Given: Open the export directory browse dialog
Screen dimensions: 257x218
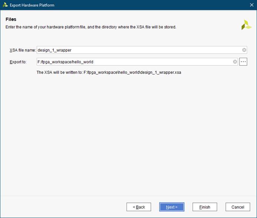Looking at the screenshot, I should pos(243,62).
